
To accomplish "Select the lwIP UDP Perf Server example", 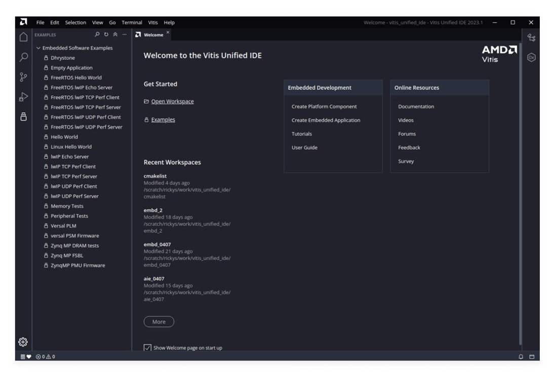I will (x=74, y=196).
